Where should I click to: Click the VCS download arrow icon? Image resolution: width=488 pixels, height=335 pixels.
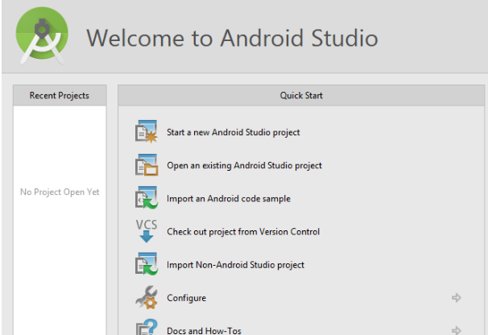[147, 231]
